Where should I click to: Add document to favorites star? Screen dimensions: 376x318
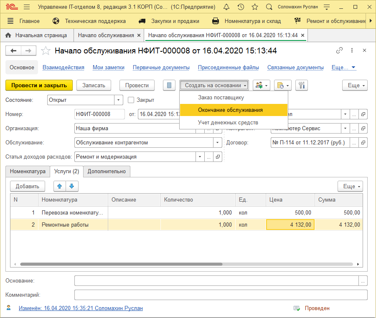46,51
